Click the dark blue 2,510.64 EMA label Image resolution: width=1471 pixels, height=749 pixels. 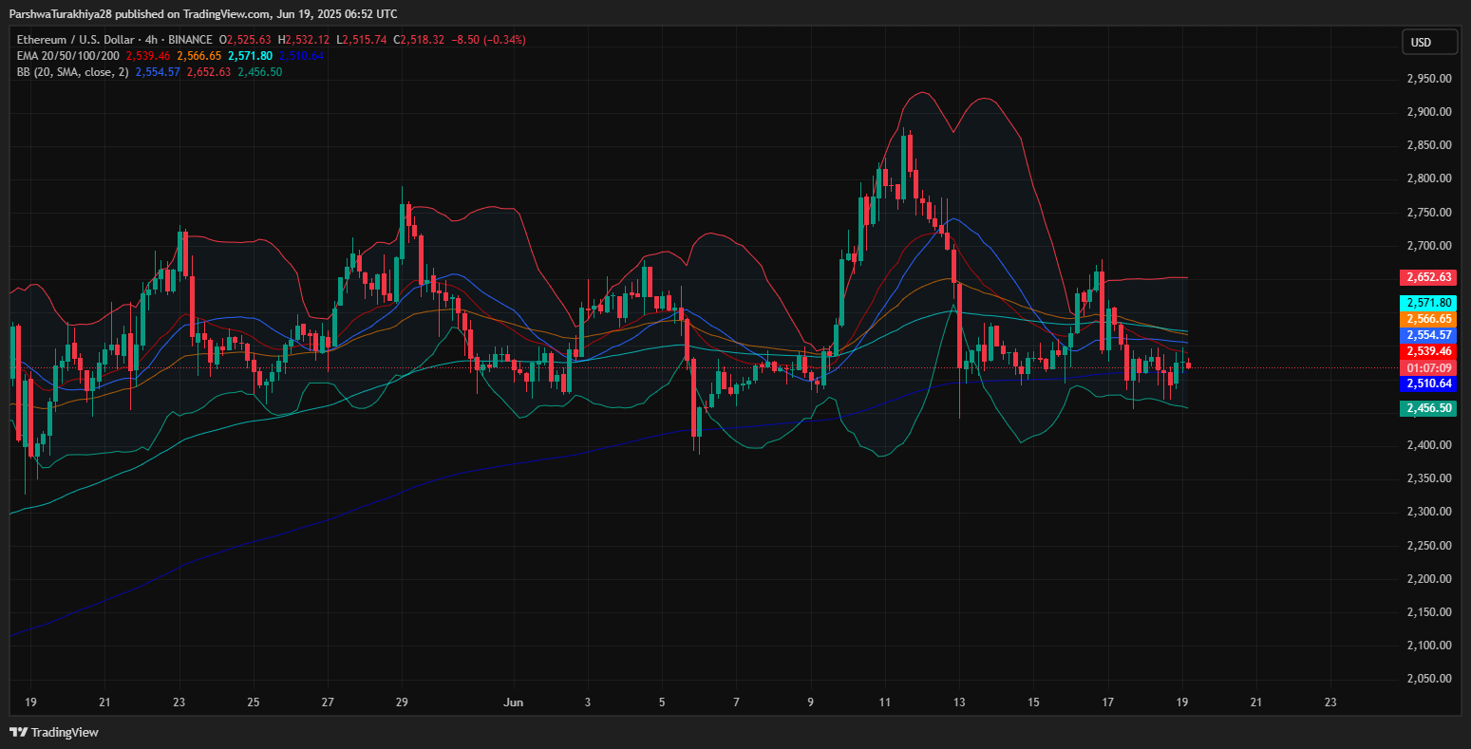1427,384
